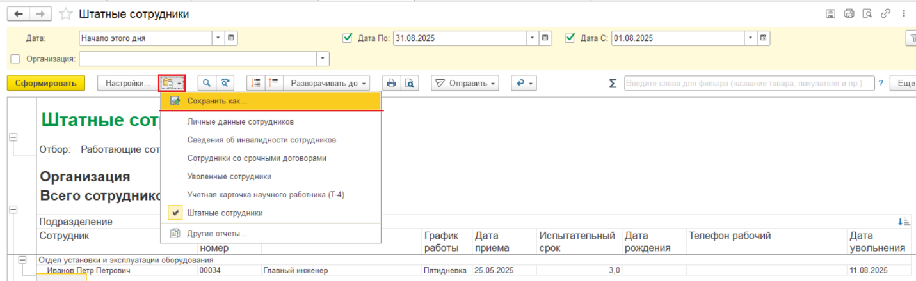Select Уволенные сотрудники report variant
Viewport: 916px width, 281px height.
tap(229, 176)
